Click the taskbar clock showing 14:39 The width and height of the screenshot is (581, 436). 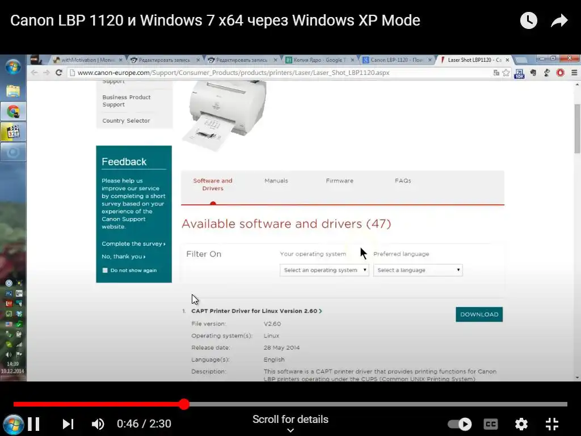coord(12,364)
